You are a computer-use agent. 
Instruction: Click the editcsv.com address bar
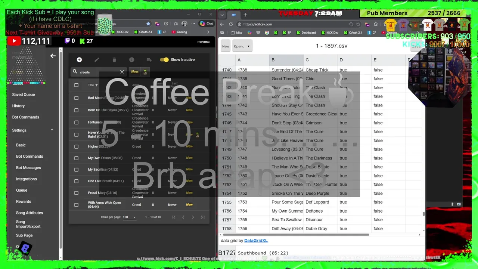[295, 24]
